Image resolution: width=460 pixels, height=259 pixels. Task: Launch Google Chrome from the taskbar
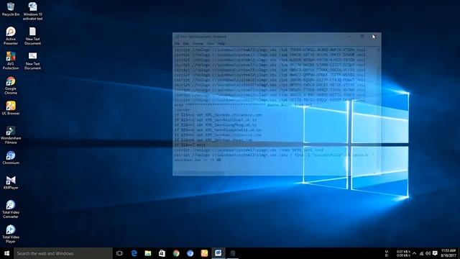(176, 253)
